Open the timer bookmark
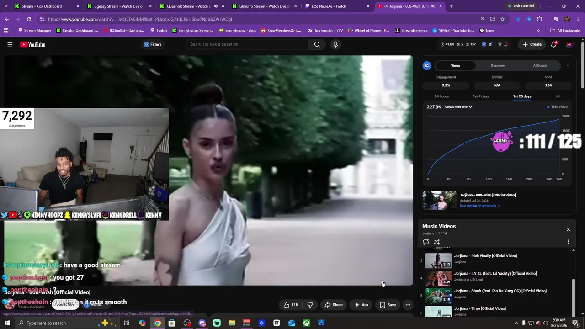585x329 pixels. point(487,31)
